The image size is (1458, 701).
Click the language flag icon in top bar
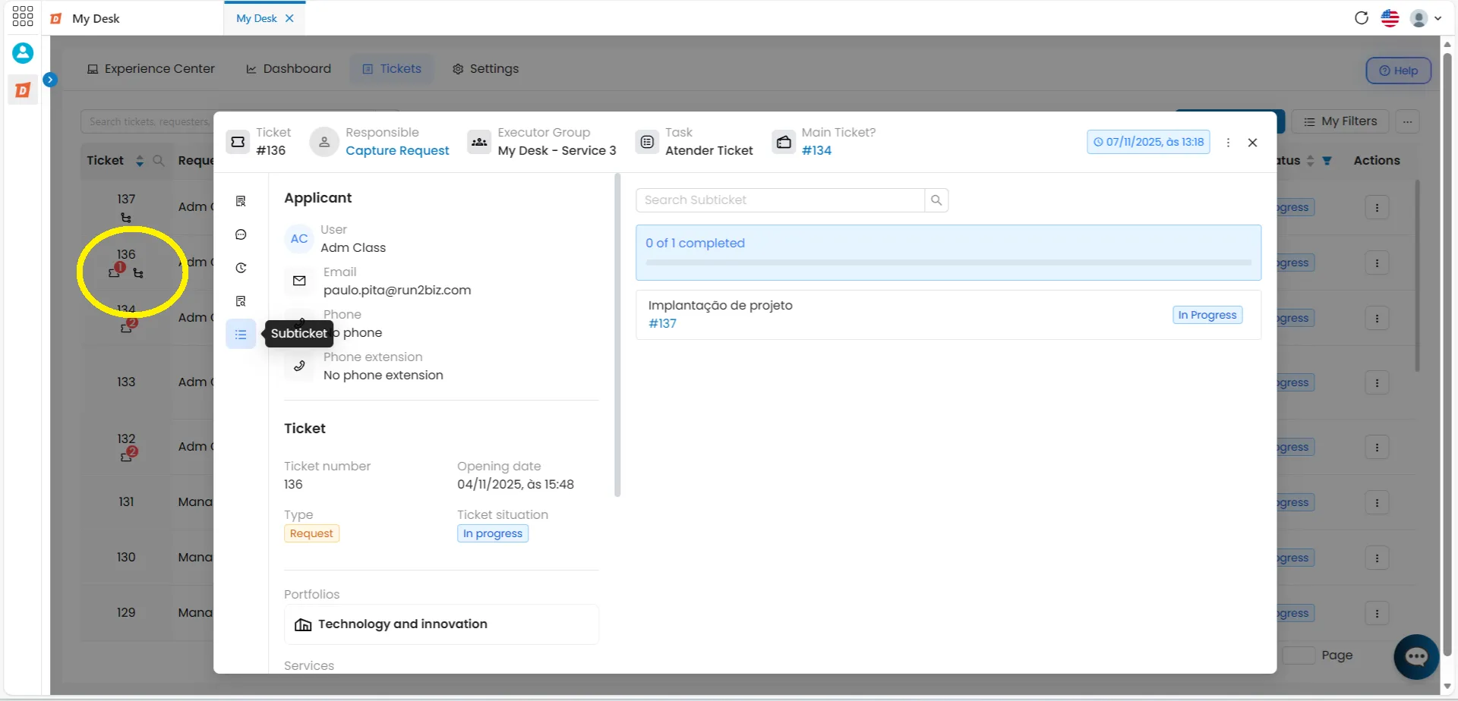(1390, 17)
